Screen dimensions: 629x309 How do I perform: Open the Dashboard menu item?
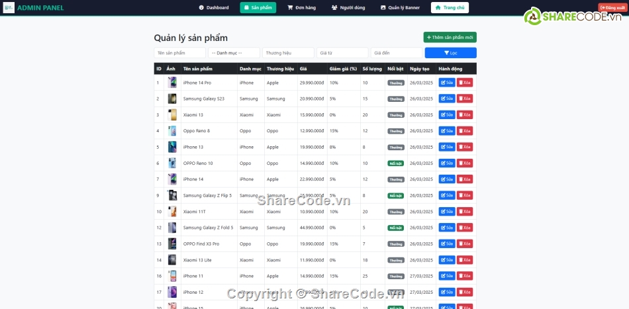coord(214,8)
